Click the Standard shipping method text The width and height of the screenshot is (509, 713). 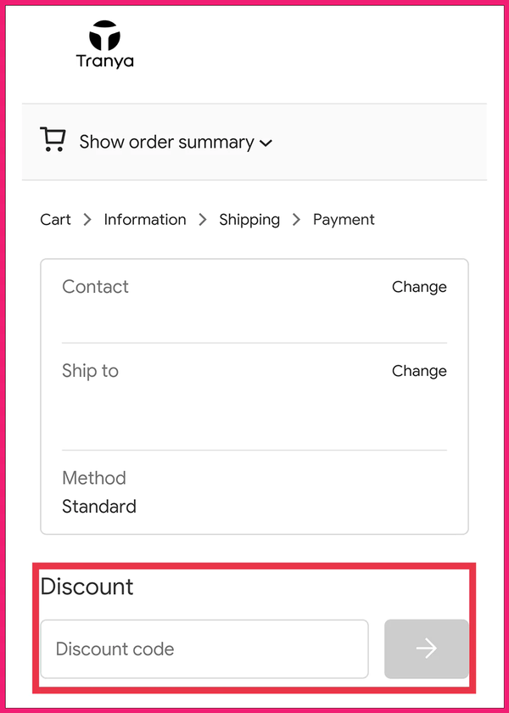point(99,507)
